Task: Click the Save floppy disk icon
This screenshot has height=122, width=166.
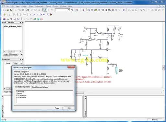Action: click(11, 10)
